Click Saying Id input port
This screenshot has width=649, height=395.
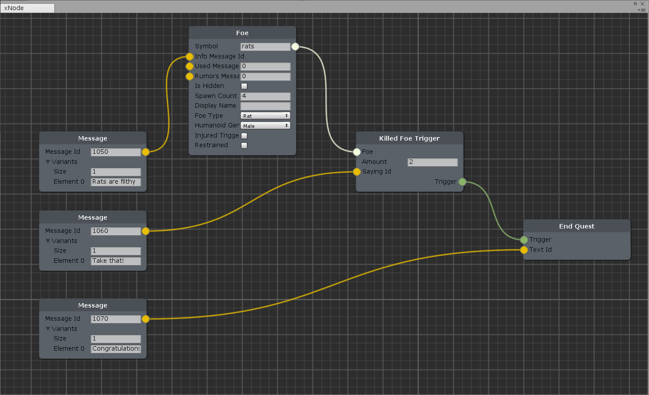[x=357, y=172]
